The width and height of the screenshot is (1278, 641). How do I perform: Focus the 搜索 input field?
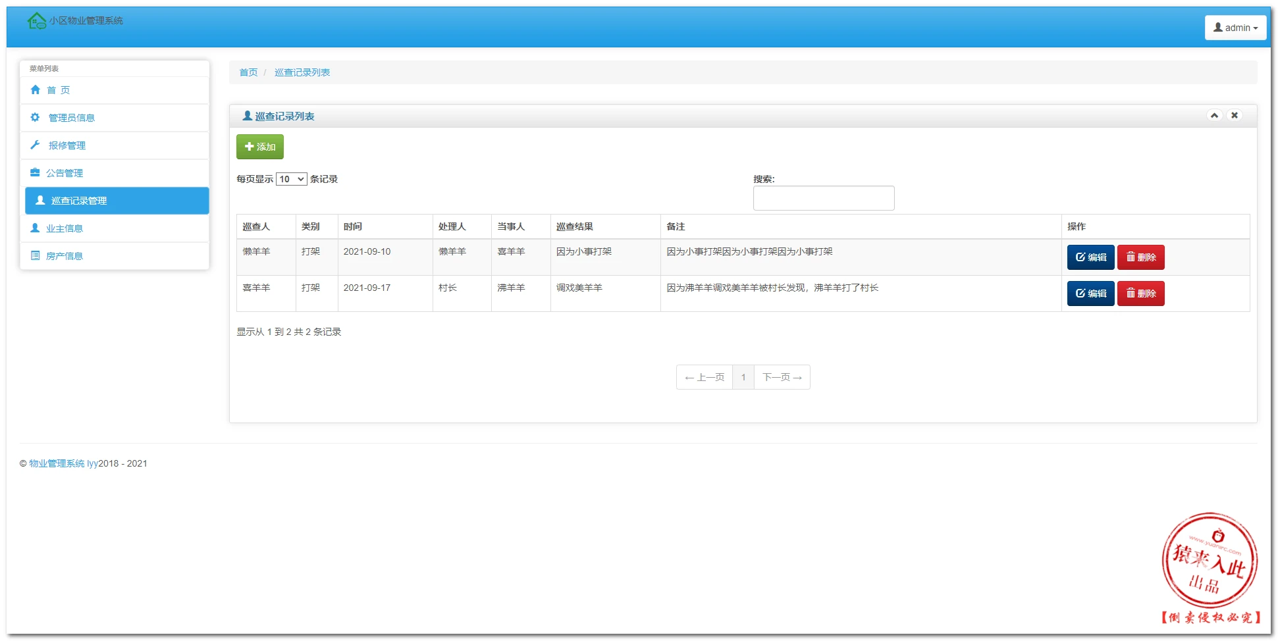(824, 198)
